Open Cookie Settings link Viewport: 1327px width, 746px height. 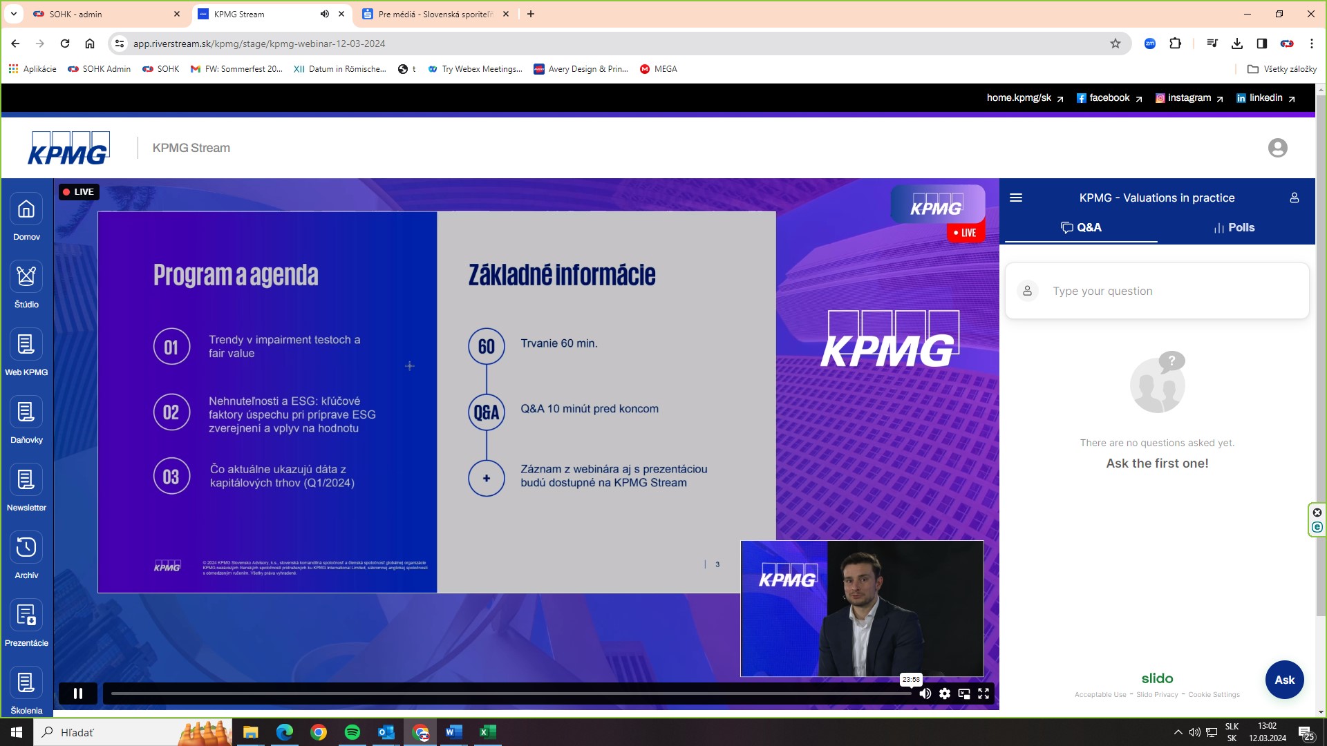[x=1214, y=695]
